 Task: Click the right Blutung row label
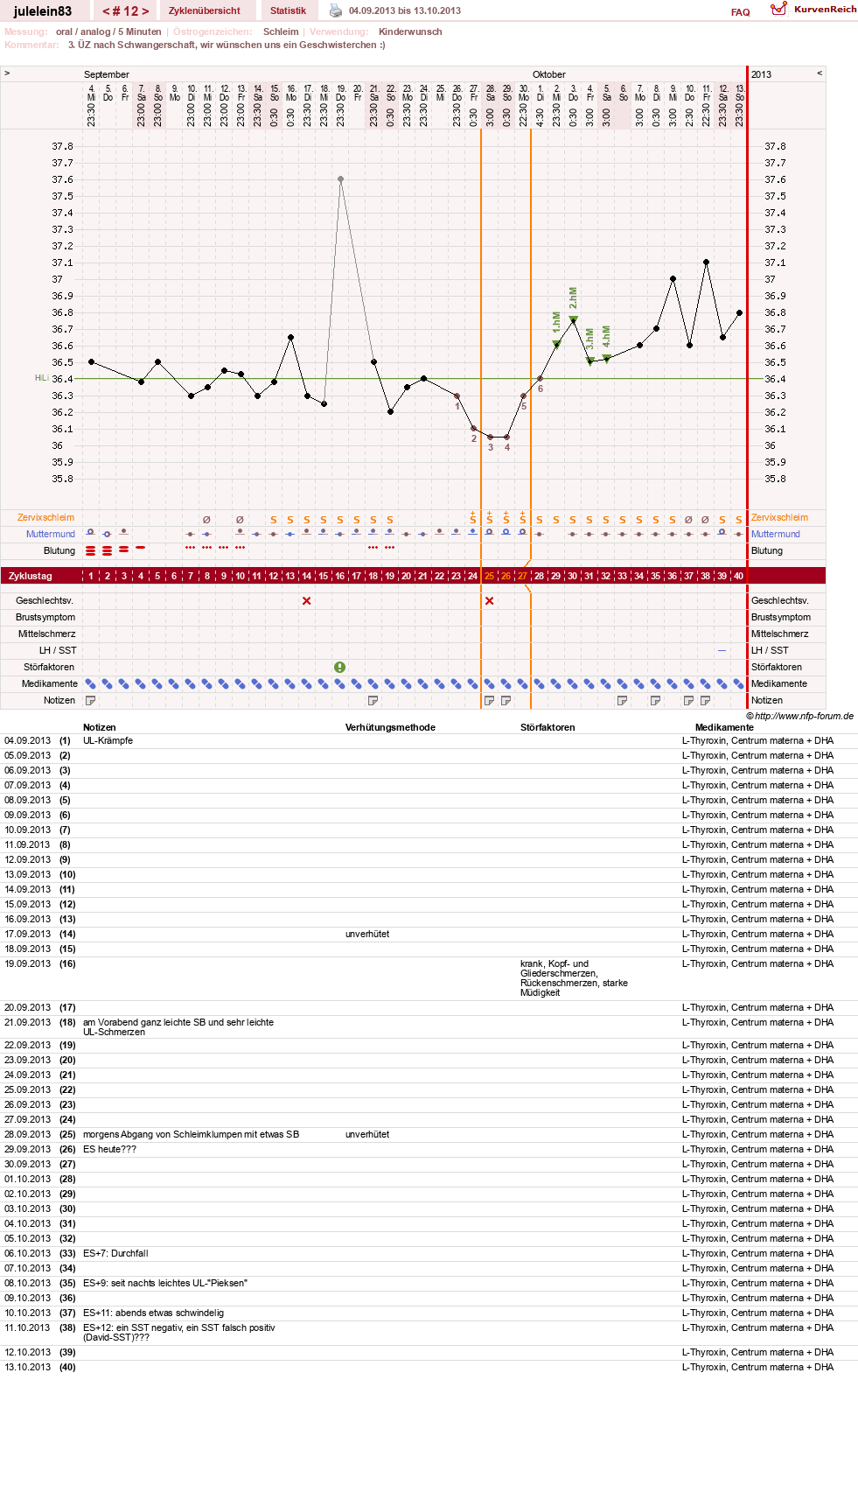coord(767,550)
